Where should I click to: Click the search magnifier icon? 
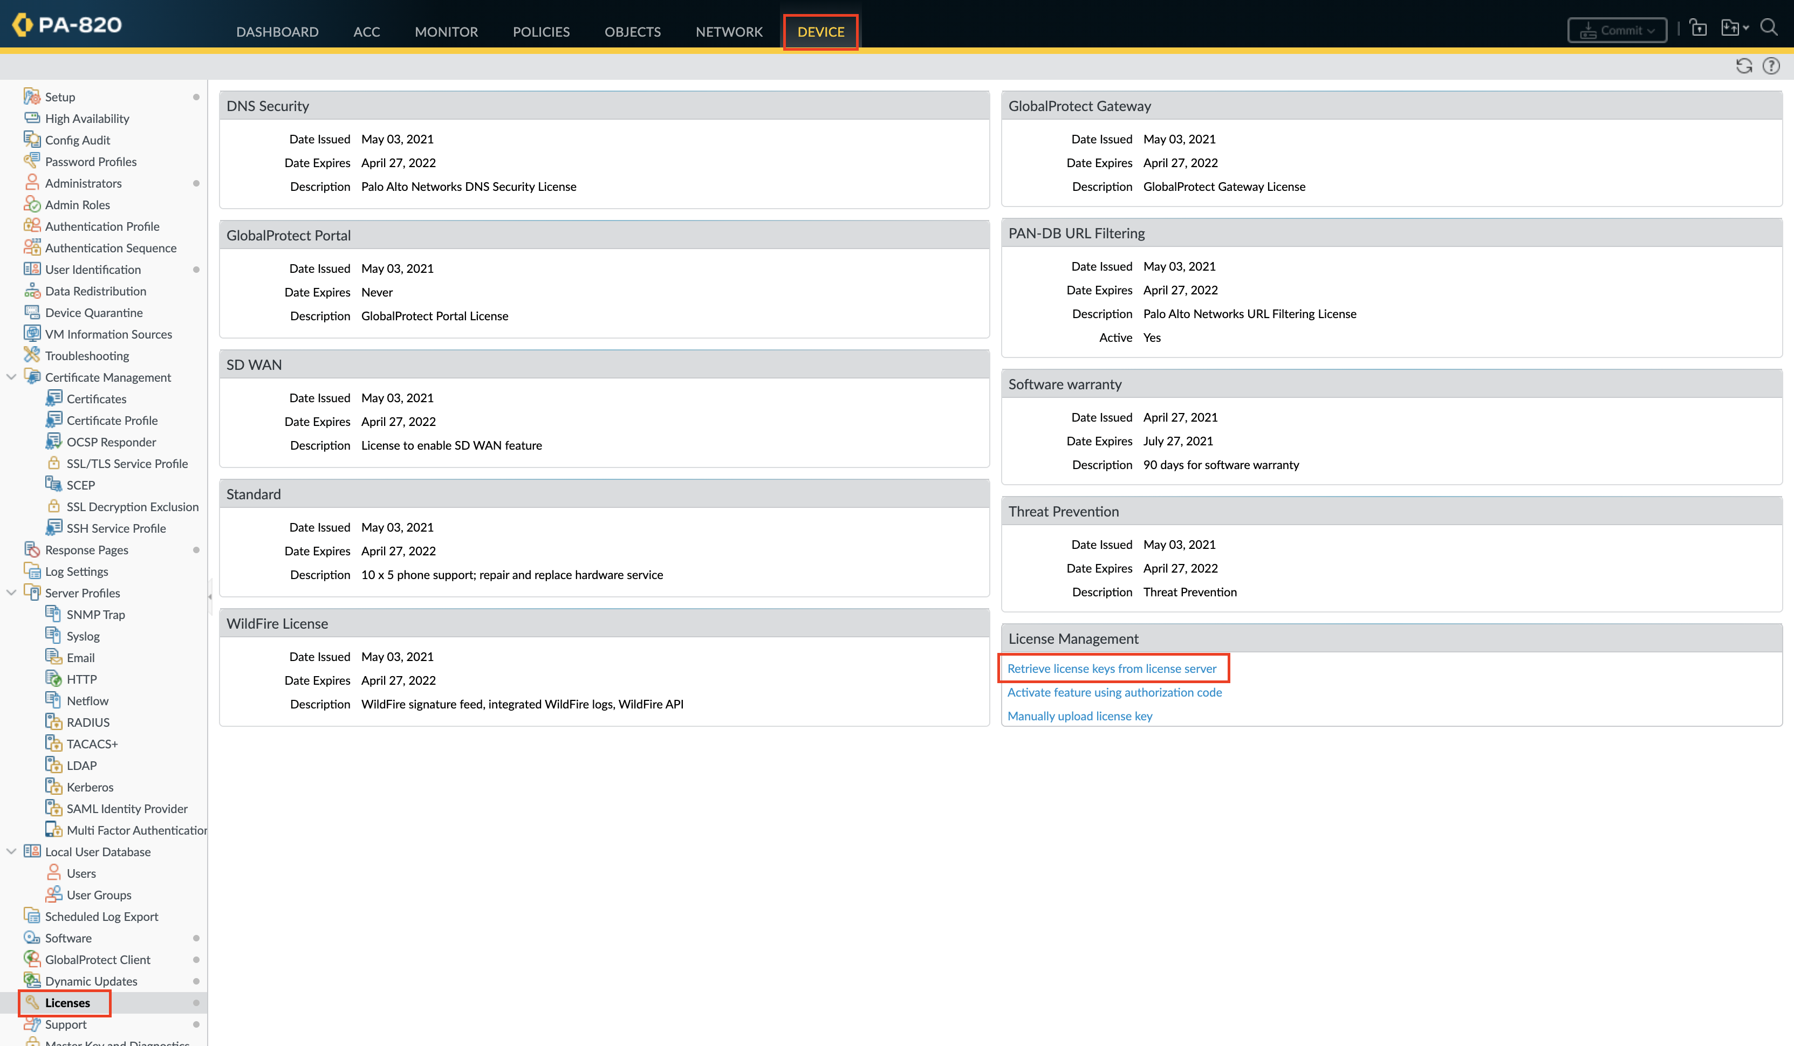(1769, 27)
